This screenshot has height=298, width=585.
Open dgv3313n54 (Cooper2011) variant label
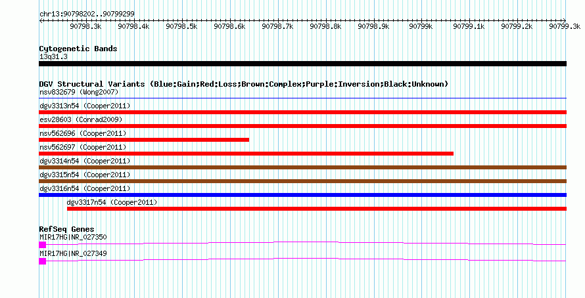click(85, 106)
